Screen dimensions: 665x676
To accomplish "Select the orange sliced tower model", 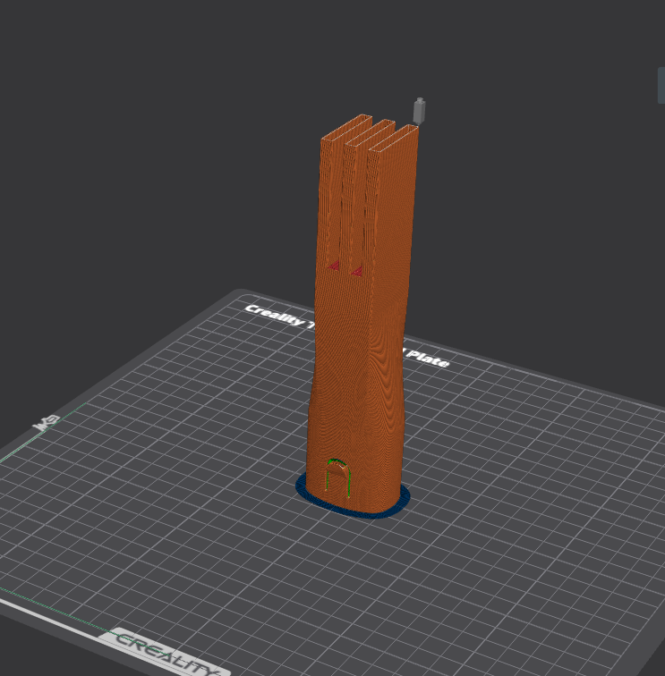I will click(x=362, y=315).
